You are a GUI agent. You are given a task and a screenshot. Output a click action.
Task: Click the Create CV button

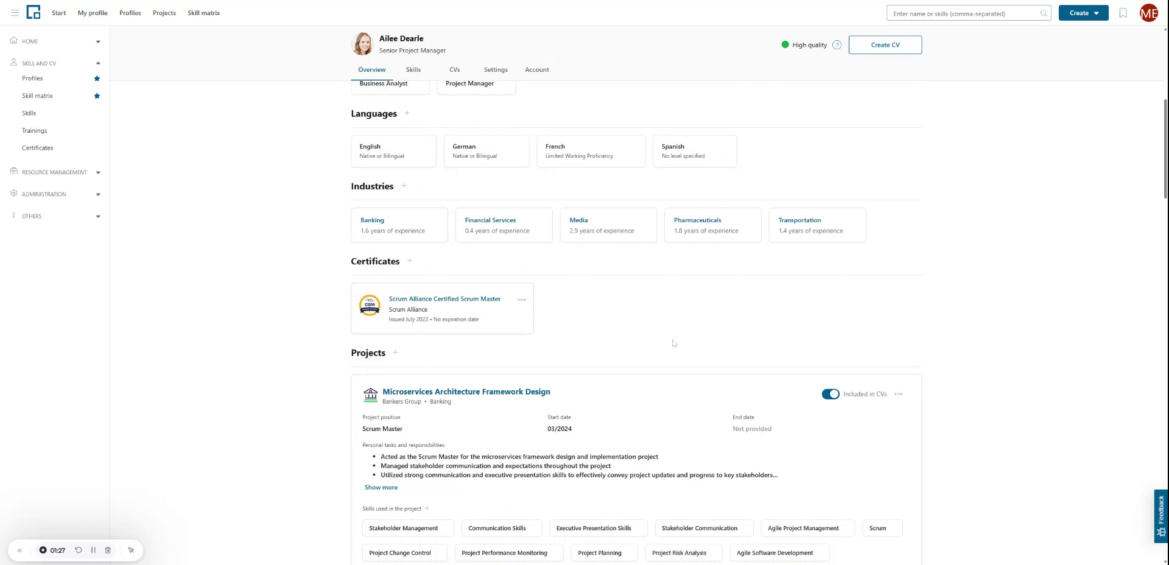point(885,44)
